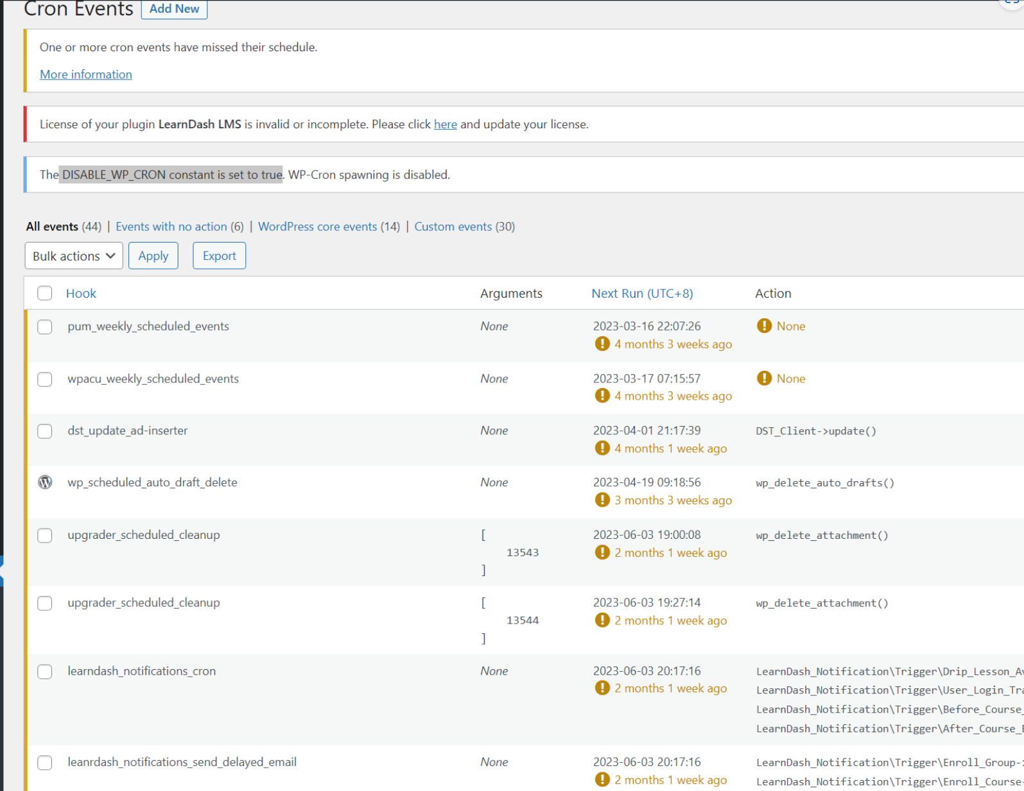The width and height of the screenshot is (1024, 791).
Task: Click the overdue warning icon under 2023-04-19 09:18:56
Action: [602, 500]
